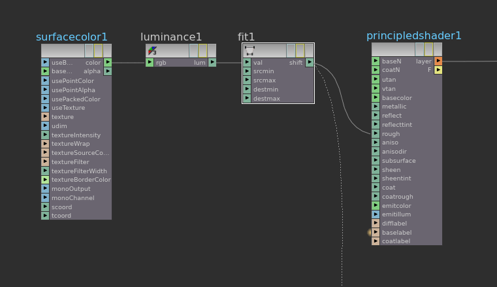The image size is (497, 287).
Task: Toggle the yellow-outlined flag on fit1 header
Action: [x=300, y=50]
